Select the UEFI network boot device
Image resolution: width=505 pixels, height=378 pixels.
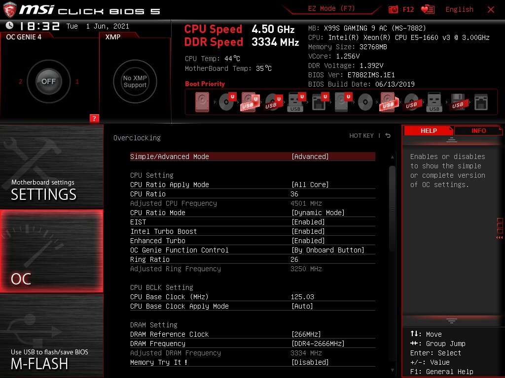click(320, 102)
